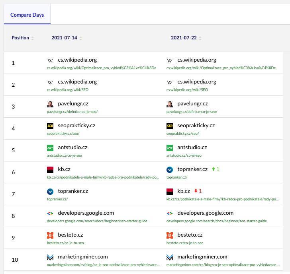The width and height of the screenshot is (290, 274).
Task: Open seo-starter-guide URL in 2021-07-22 column
Action: 217,221
